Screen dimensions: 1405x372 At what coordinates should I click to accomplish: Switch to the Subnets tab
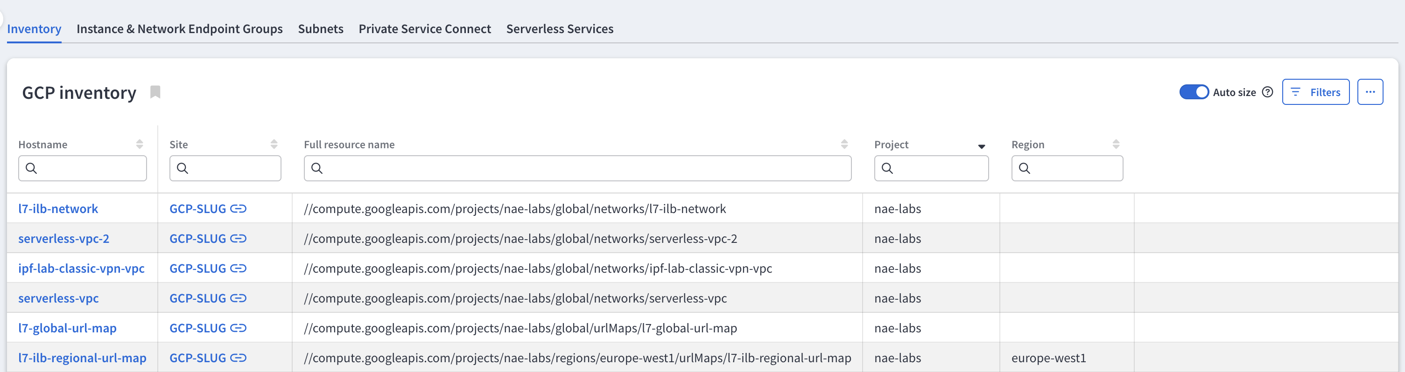point(320,29)
